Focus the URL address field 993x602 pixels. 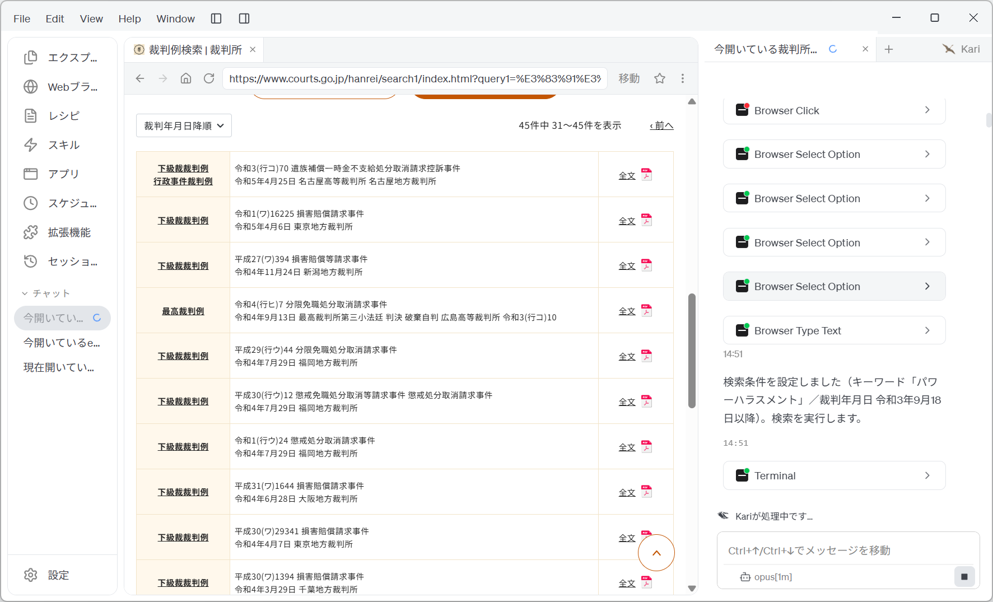[415, 78]
